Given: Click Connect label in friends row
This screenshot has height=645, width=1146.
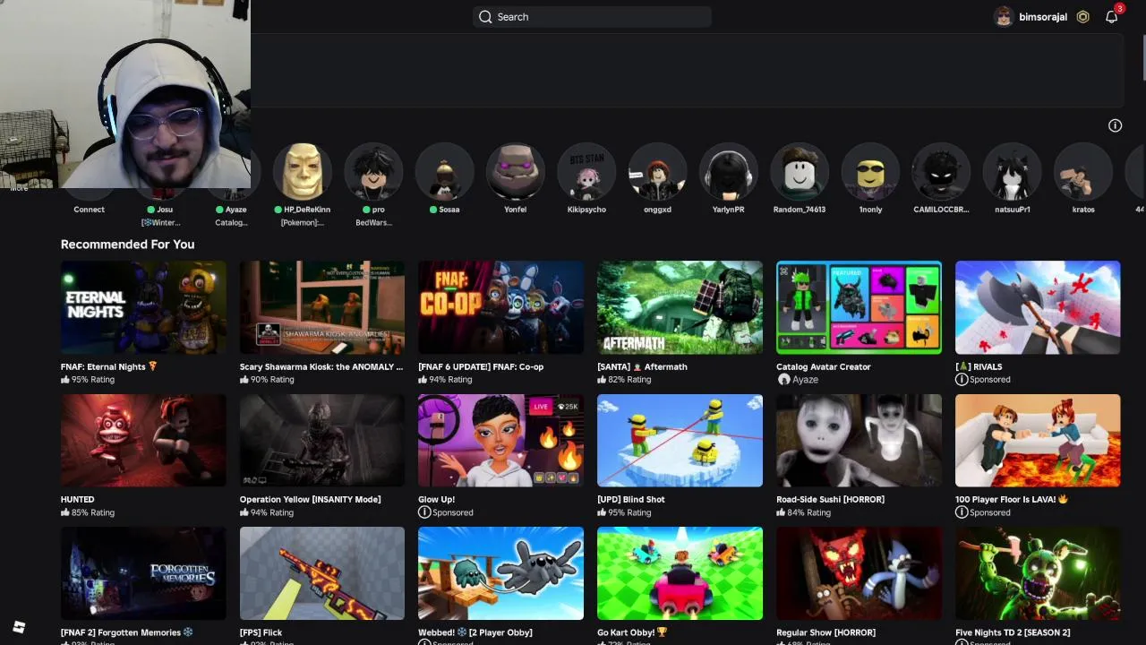Looking at the screenshot, I should (x=89, y=210).
